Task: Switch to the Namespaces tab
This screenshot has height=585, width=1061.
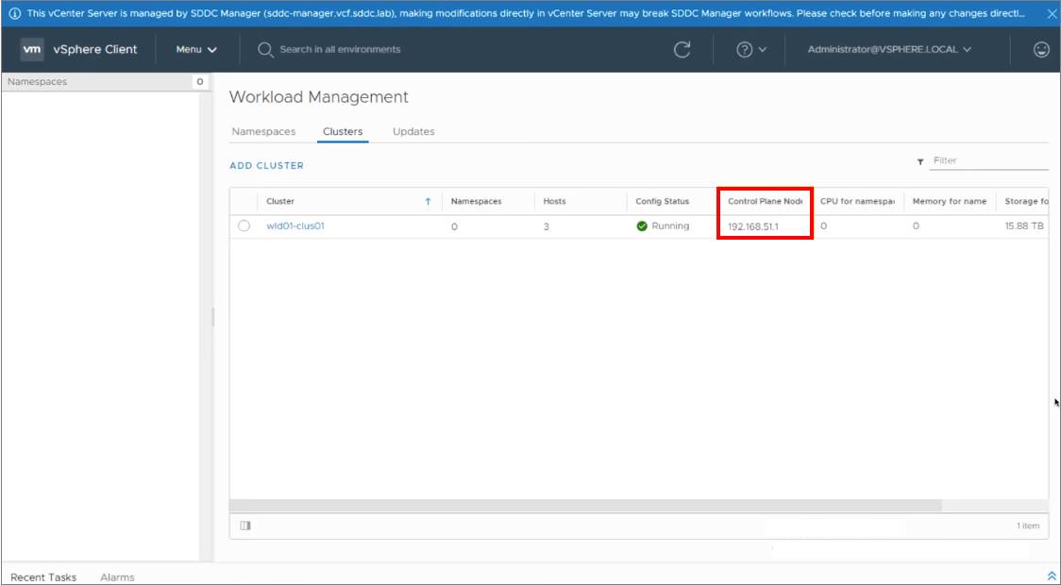Action: point(263,131)
